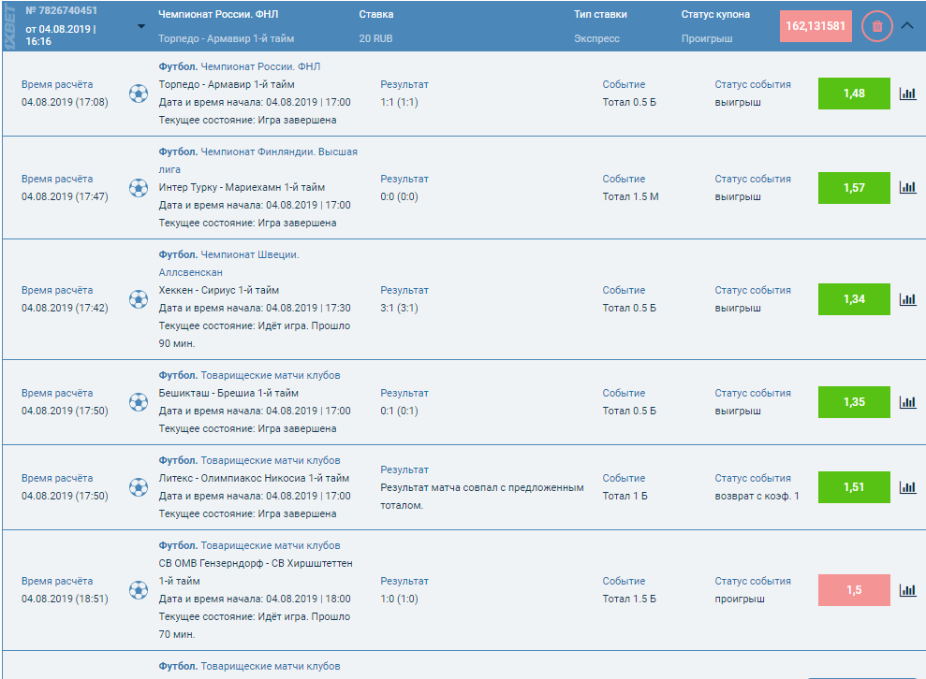Click the Статус купона column header
Image resolution: width=926 pixels, height=679 pixels.
coord(715,15)
